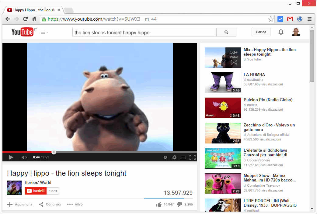Open Chrome hamburger menu

click(309, 19)
